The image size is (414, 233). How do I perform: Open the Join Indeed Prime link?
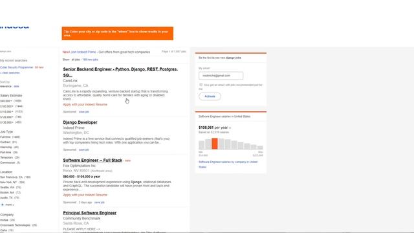(83, 52)
